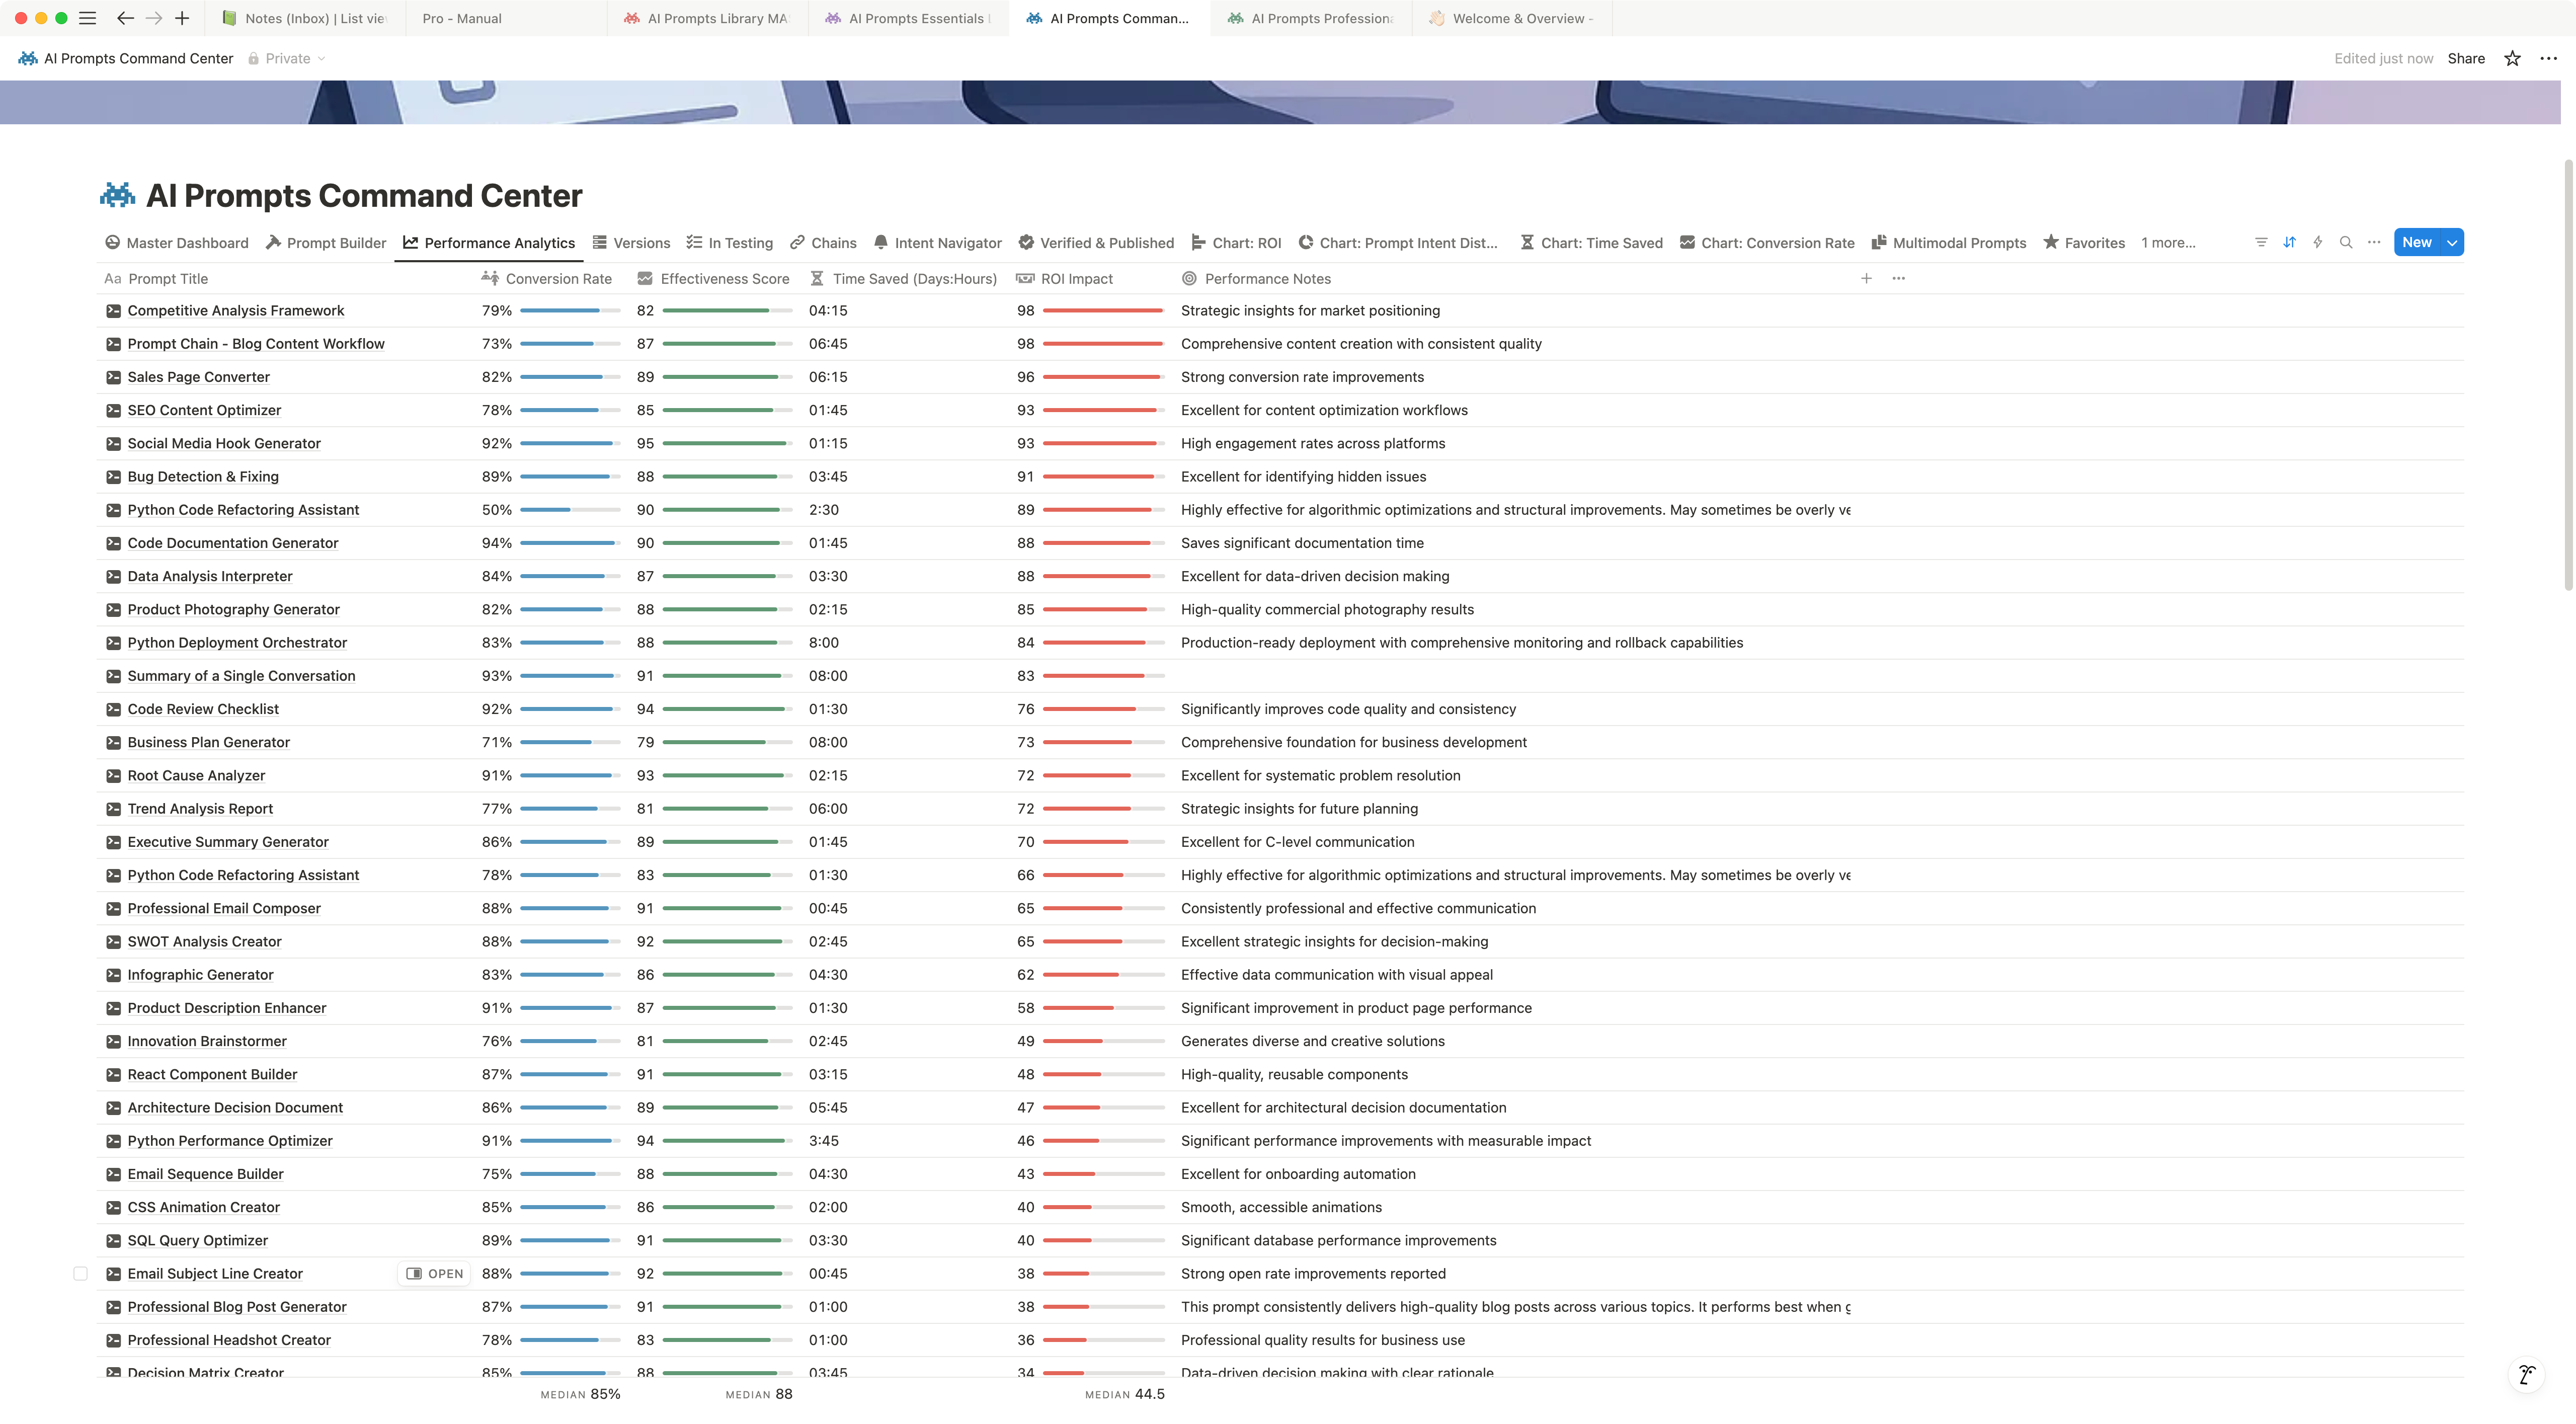Open Conversion Rate median calculation menu
Viewport: 2576px width, 1424px height.
tap(580, 1394)
